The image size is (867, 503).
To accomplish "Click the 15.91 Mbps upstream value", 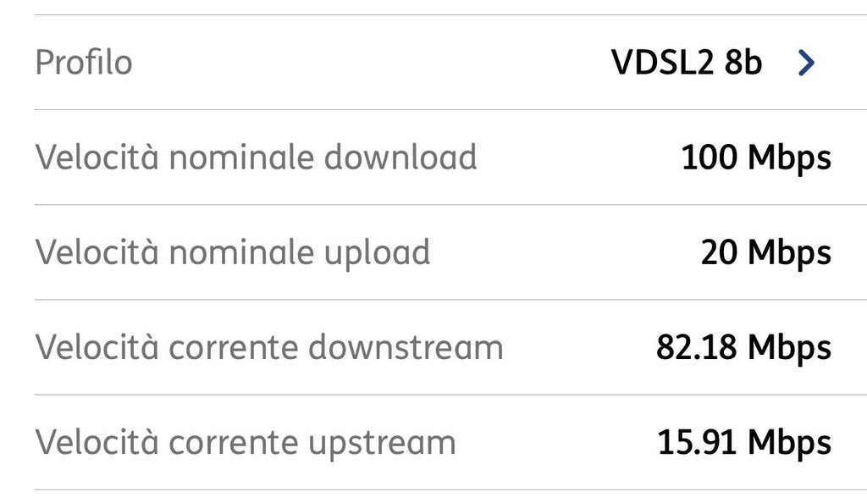I will click(x=744, y=442).
